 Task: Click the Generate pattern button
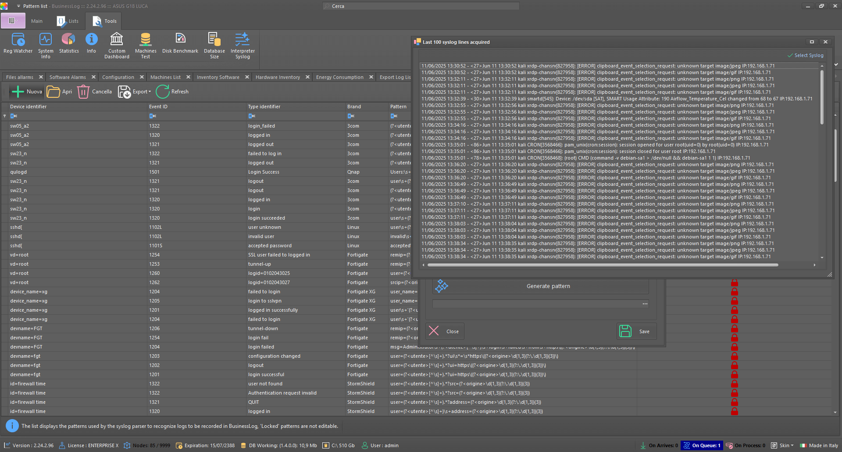click(x=540, y=286)
